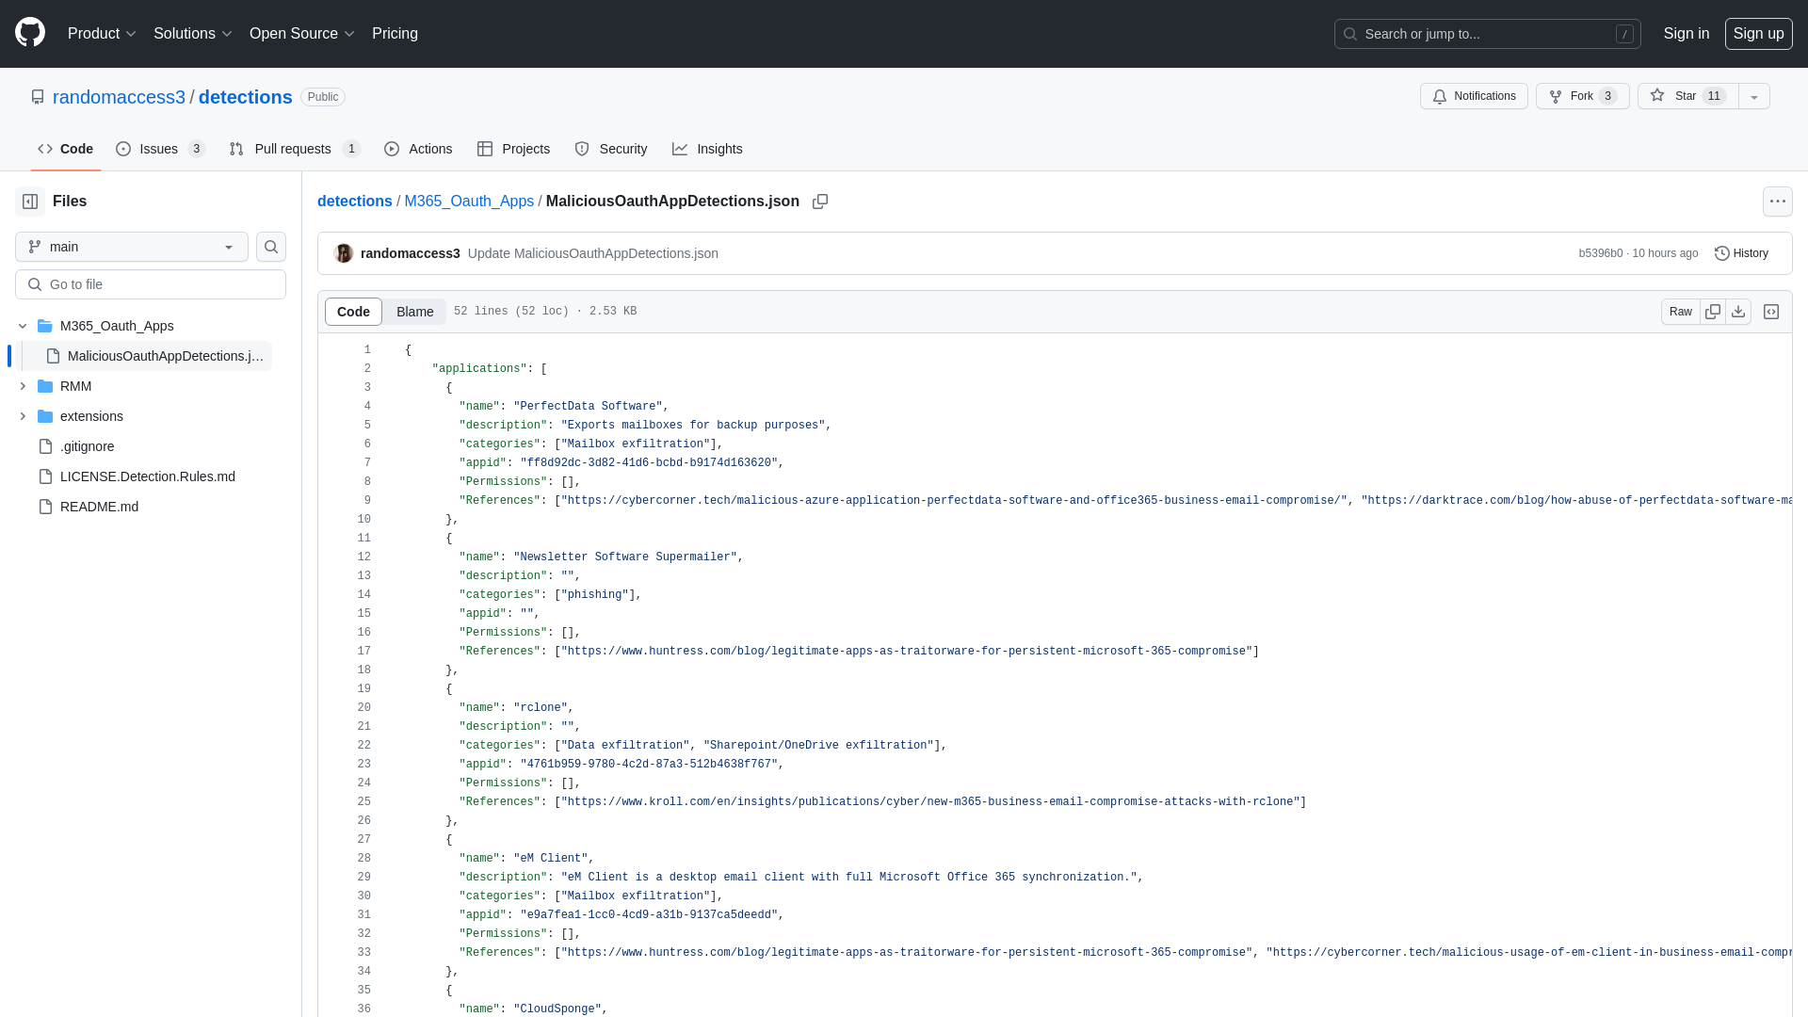Open commit b5396b0

1600,253
